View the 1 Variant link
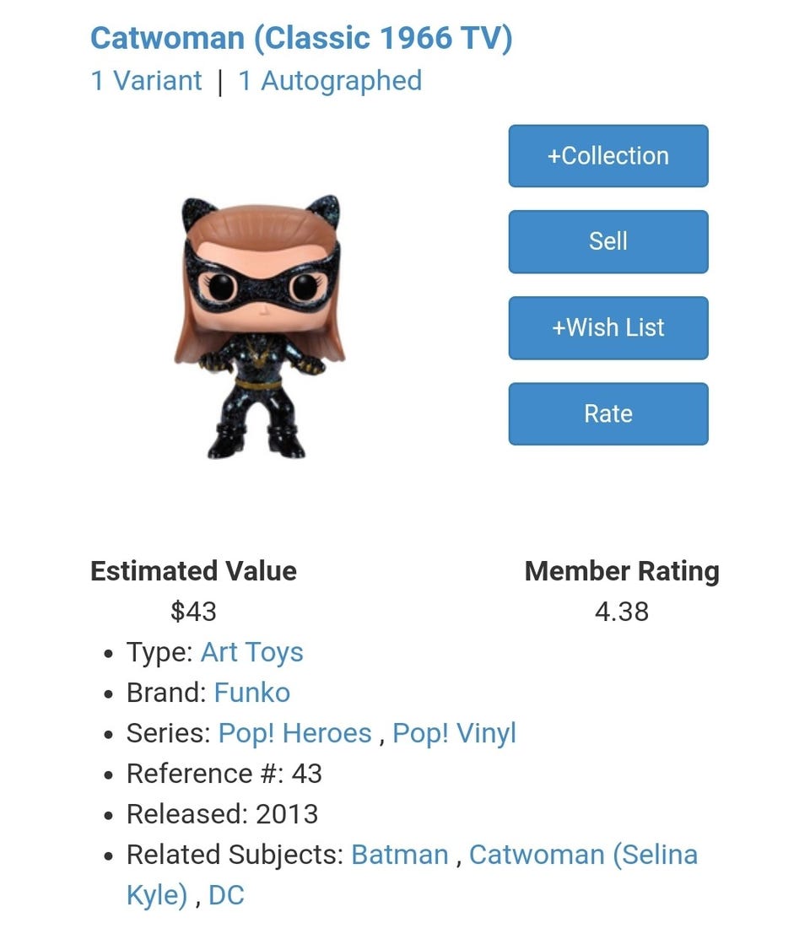The width and height of the screenshot is (810, 939). pyautogui.click(x=146, y=81)
